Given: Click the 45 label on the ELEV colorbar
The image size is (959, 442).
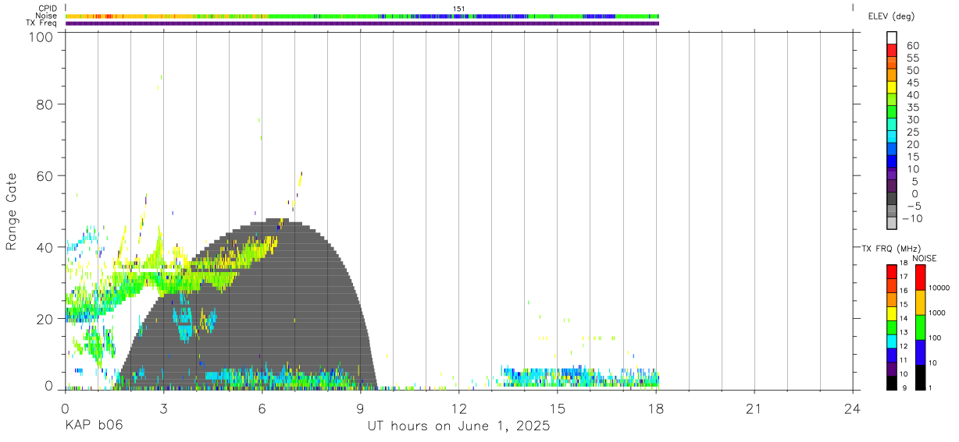Looking at the screenshot, I should 912,83.
